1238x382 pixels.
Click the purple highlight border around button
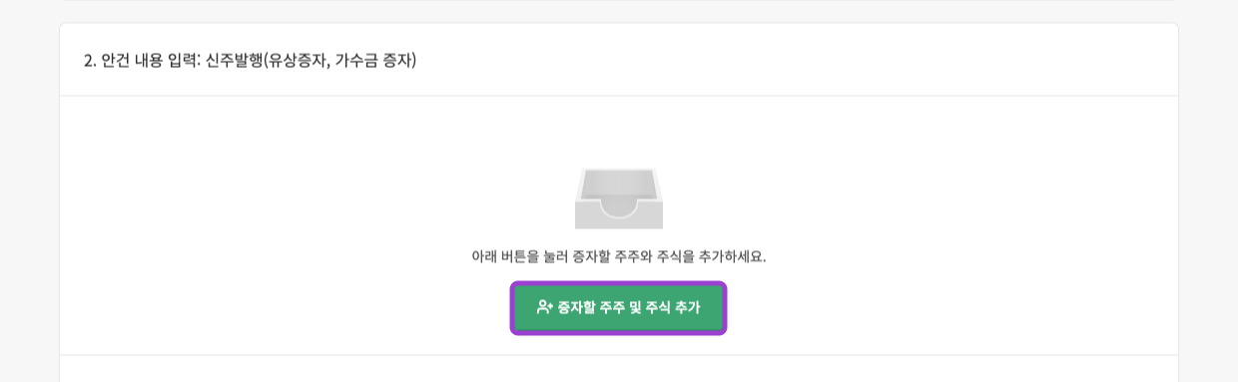(x=618, y=283)
